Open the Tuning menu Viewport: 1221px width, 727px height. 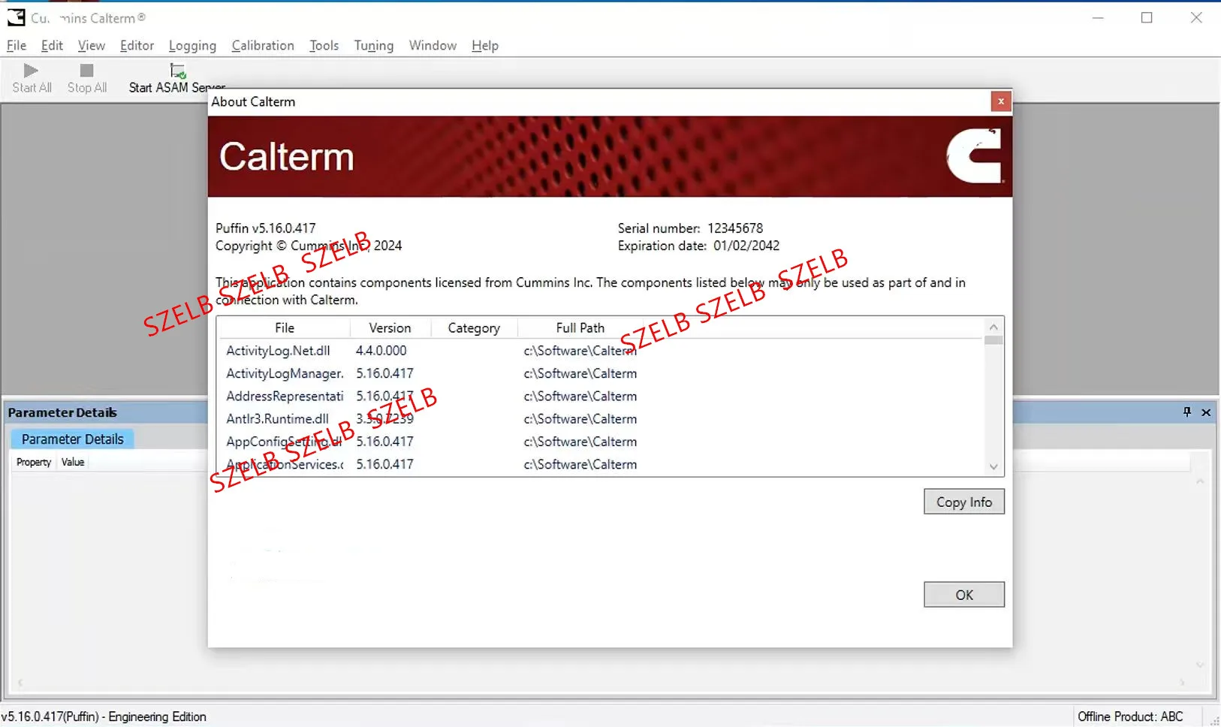[374, 46]
